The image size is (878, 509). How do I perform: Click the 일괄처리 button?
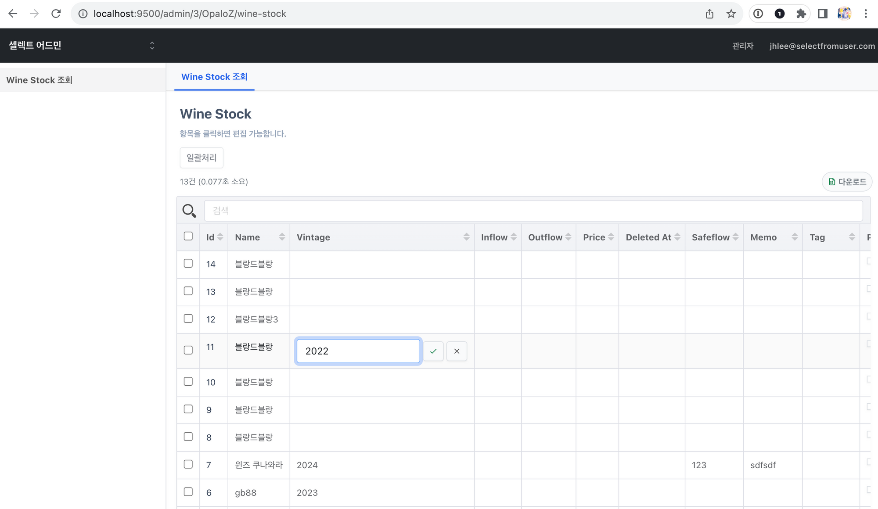pos(202,158)
